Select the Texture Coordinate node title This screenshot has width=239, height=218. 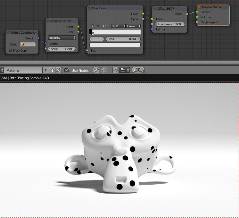[x=23, y=32]
